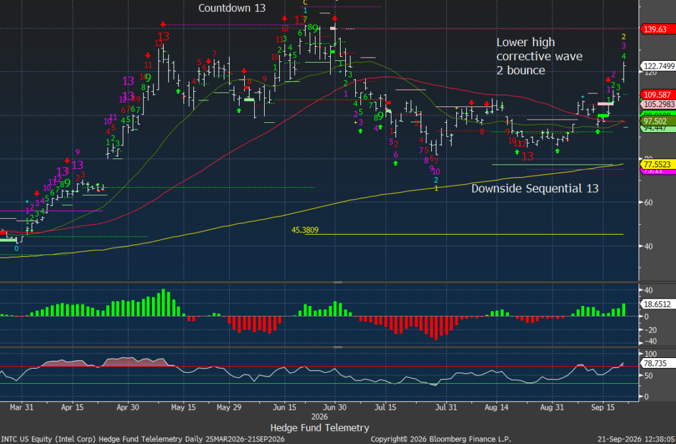Select the 122.7499 last price label

pyautogui.click(x=659, y=66)
